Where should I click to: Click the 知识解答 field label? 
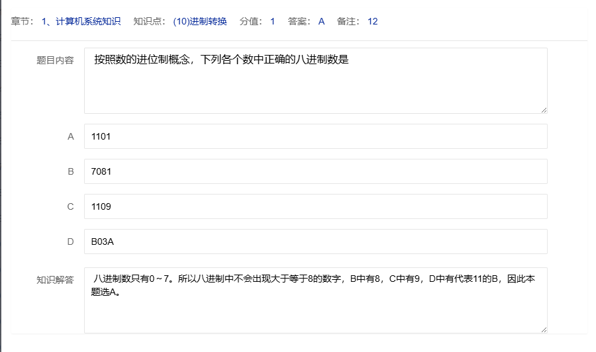pyautogui.click(x=55, y=280)
